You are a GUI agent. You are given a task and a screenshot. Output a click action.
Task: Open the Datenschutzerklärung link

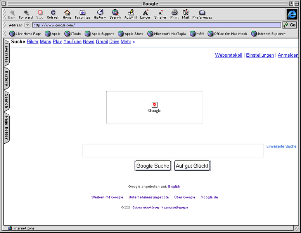pos(146,207)
